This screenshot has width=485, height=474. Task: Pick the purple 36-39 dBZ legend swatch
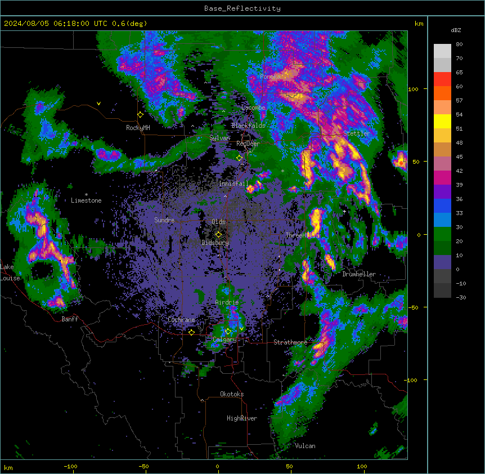coord(442,192)
